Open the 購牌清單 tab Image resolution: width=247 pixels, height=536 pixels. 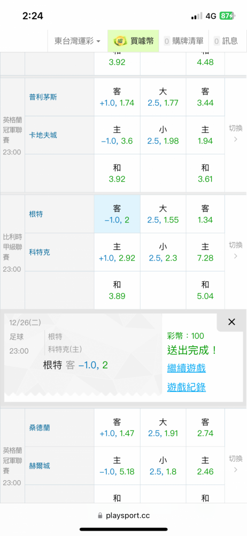(184, 41)
